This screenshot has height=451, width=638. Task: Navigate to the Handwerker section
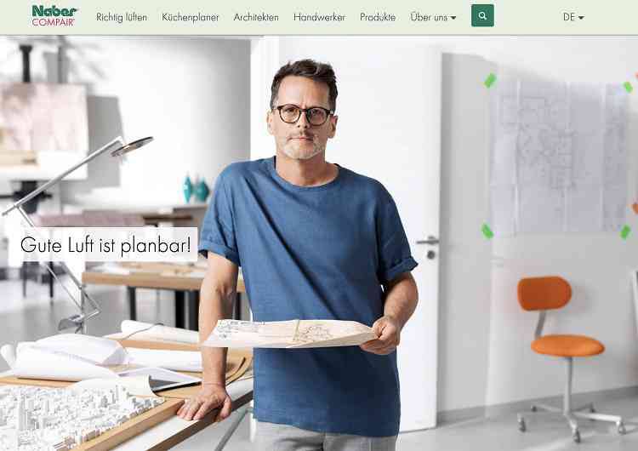[x=319, y=17]
